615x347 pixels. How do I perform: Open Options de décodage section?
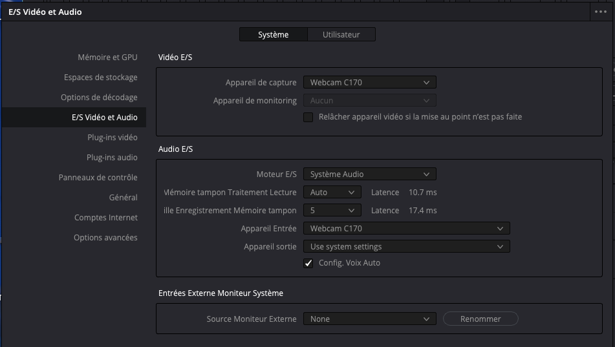tap(99, 98)
